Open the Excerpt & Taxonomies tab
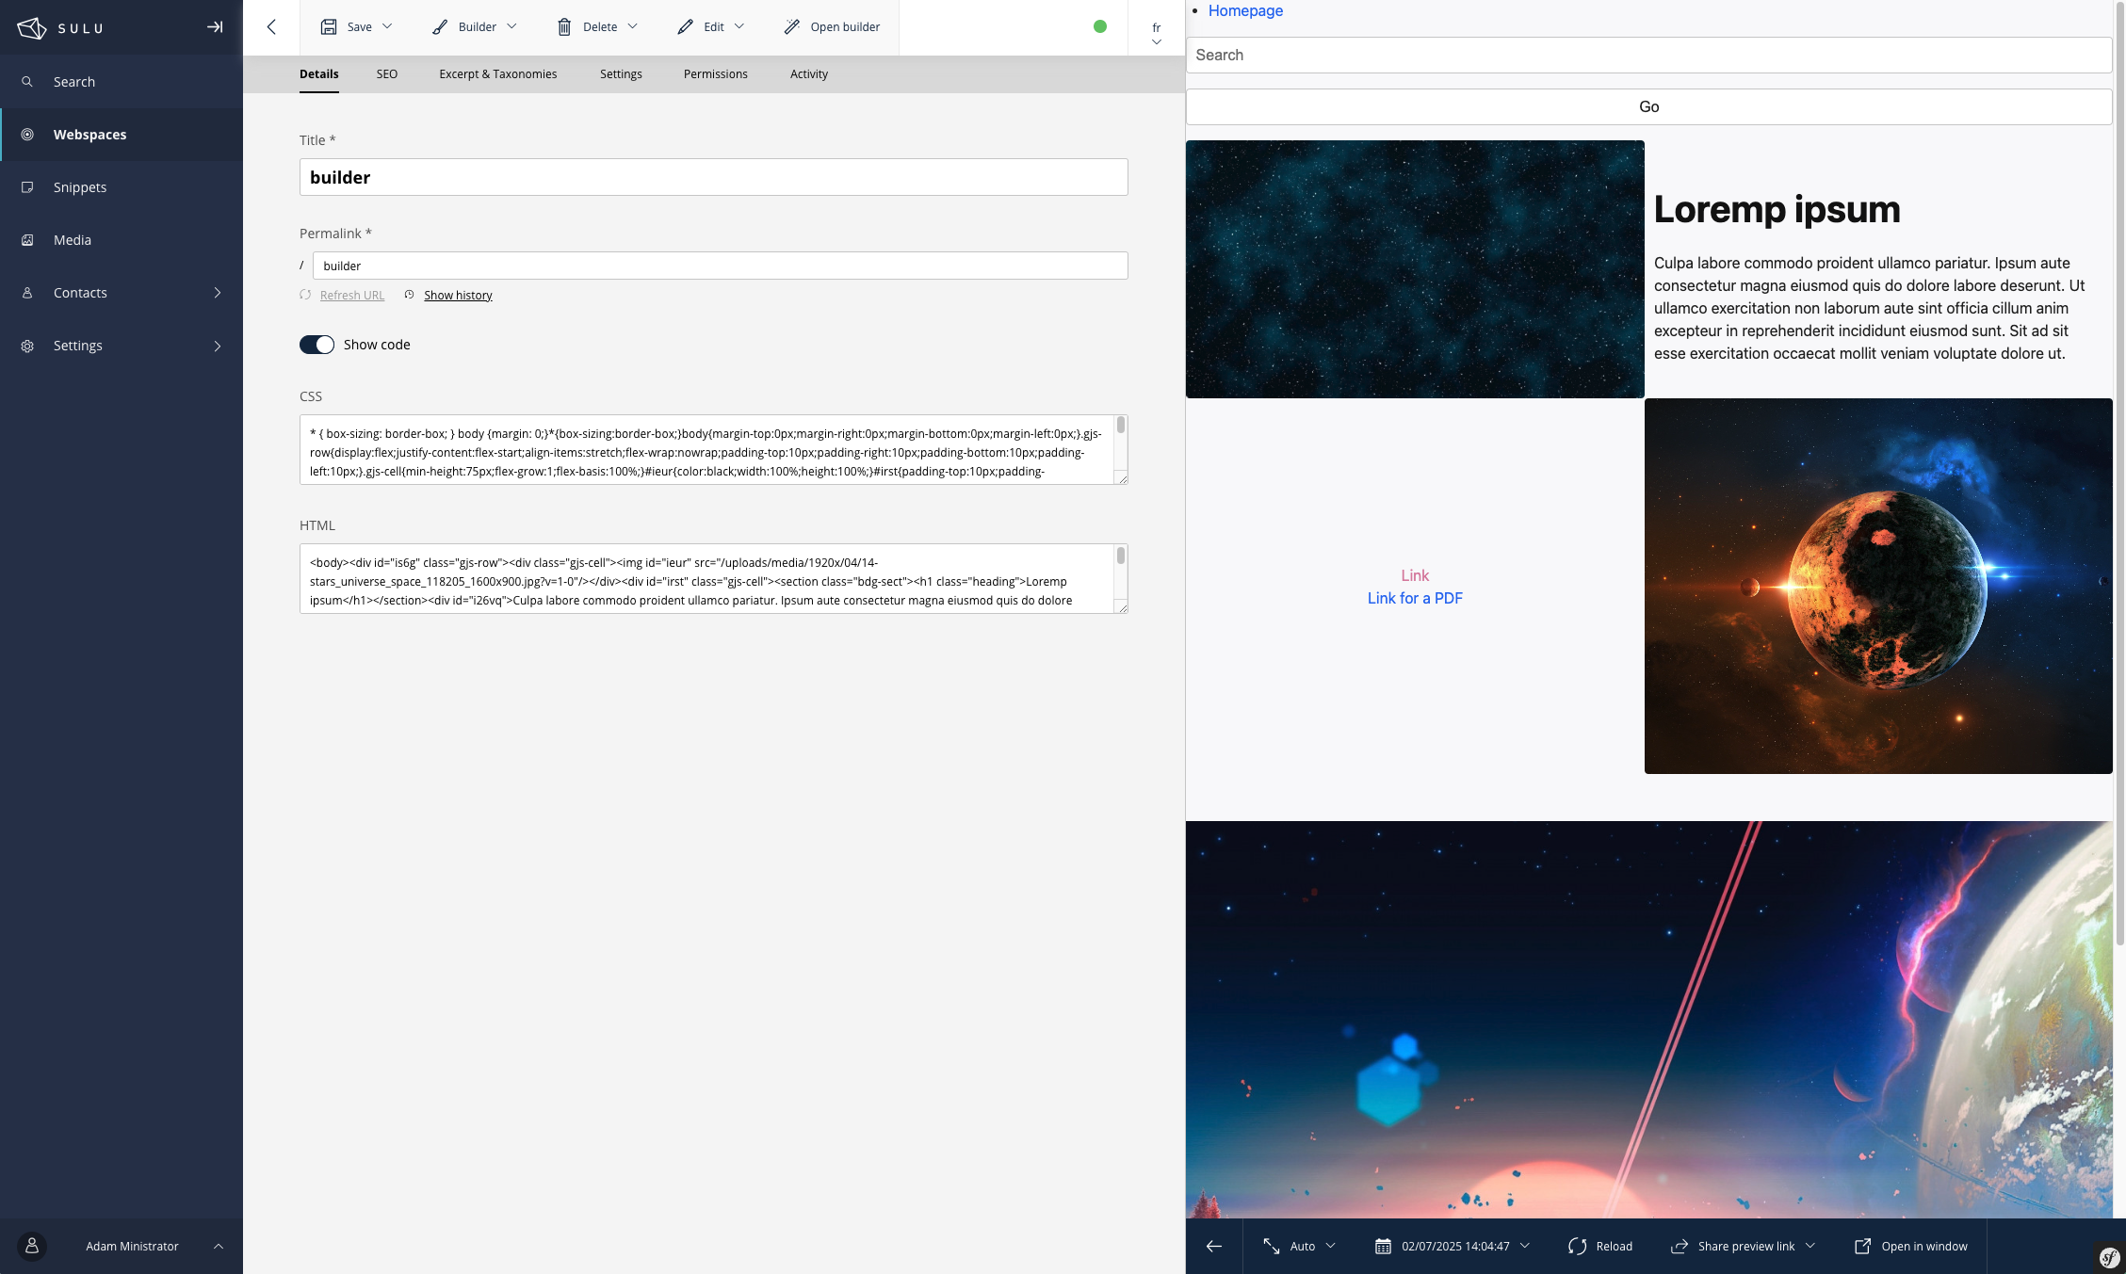The height and width of the screenshot is (1274, 2126). click(497, 74)
